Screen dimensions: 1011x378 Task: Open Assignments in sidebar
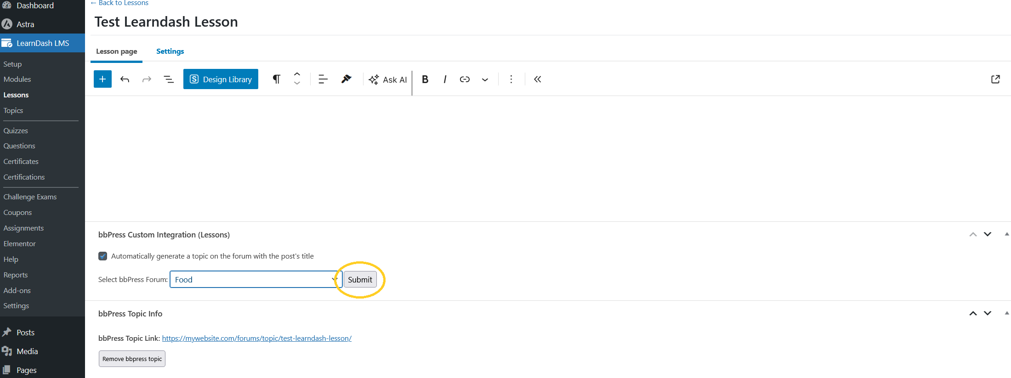click(x=23, y=228)
